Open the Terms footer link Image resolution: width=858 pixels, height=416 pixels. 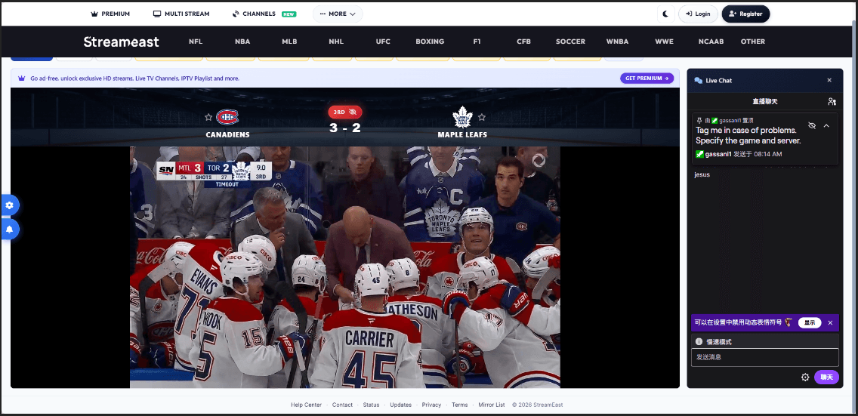click(x=460, y=405)
